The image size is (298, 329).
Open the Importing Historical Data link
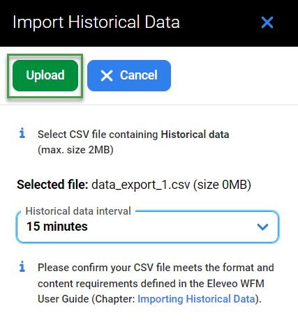(196, 299)
